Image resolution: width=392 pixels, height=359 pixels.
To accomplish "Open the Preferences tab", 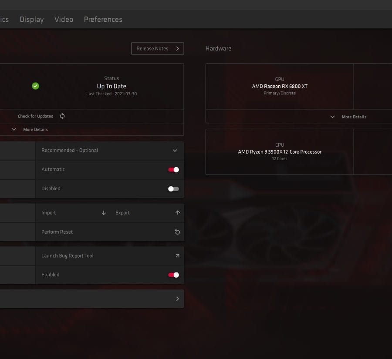I will [x=103, y=19].
